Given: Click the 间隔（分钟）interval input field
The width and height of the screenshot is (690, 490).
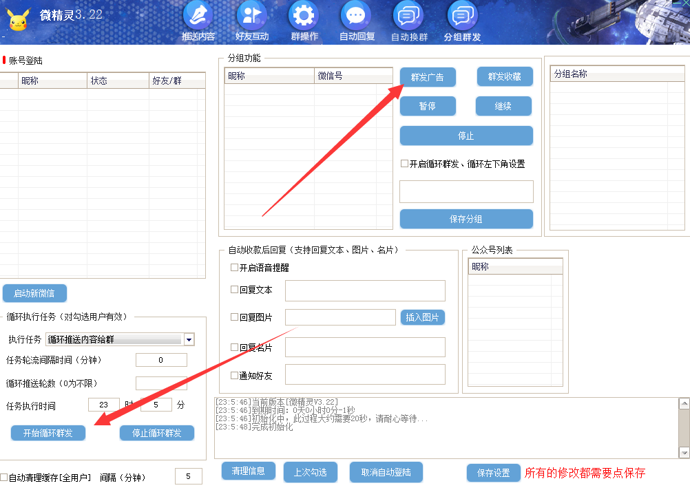Looking at the screenshot, I should [188, 476].
